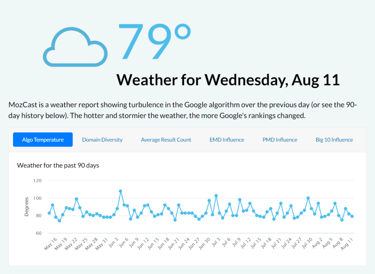Click the 60 y-axis value label
This screenshot has width=375, height=274.
(x=38, y=233)
